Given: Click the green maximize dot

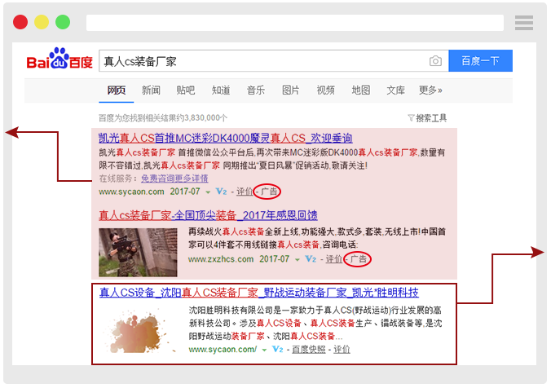Looking at the screenshot, I should click(x=63, y=22).
